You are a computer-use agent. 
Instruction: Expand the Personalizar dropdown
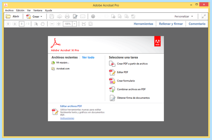pos(184,17)
